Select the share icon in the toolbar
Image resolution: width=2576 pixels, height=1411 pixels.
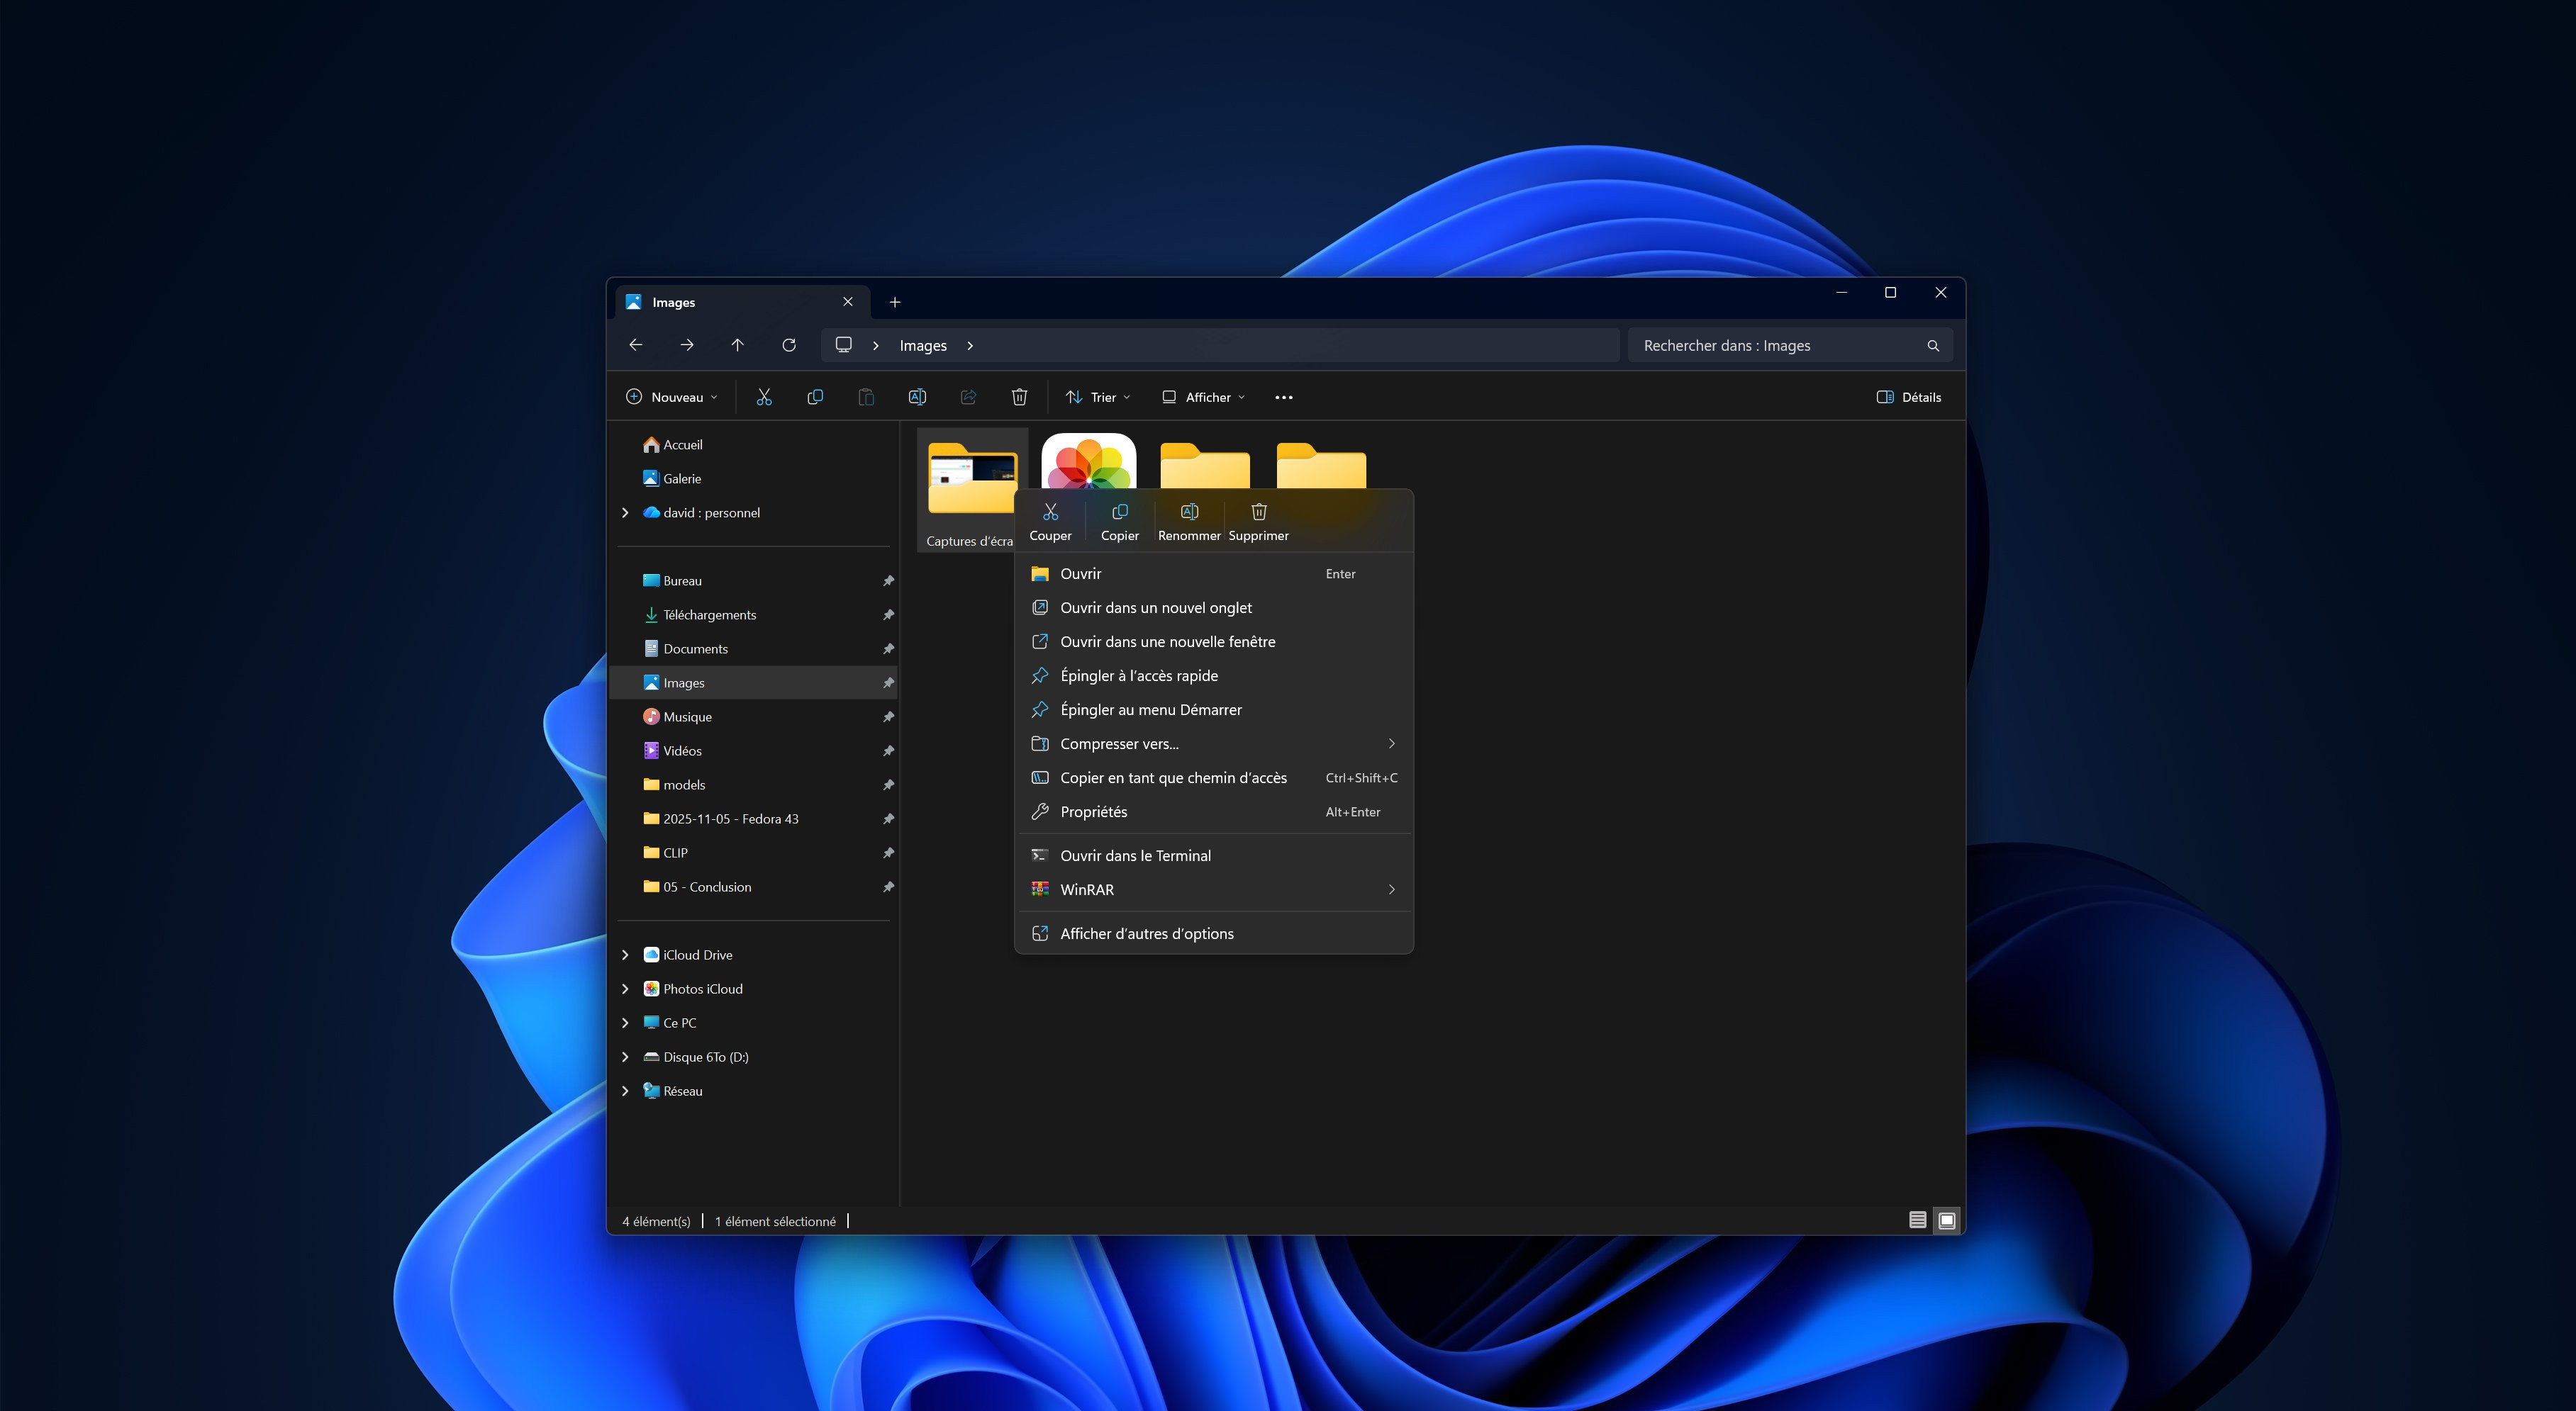pyautogui.click(x=967, y=395)
